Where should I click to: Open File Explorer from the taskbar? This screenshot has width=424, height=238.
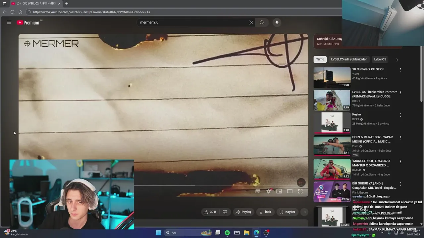click(246, 233)
